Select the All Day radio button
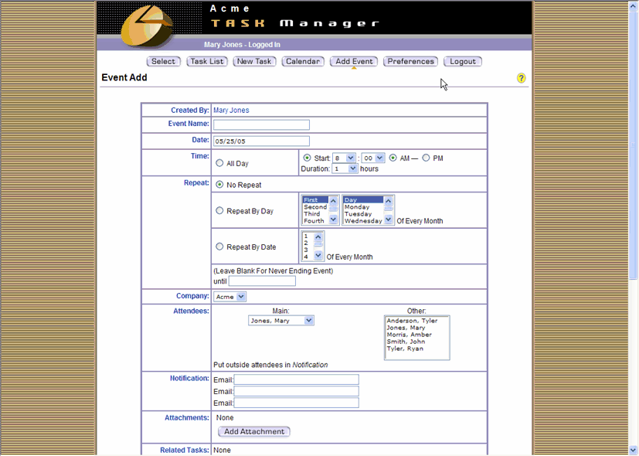Image resolution: width=639 pixels, height=456 pixels. tap(219, 163)
